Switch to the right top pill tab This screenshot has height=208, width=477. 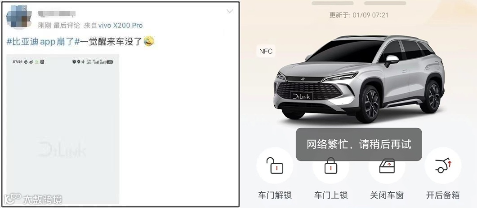pyautogui.click(x=385, y=3)
